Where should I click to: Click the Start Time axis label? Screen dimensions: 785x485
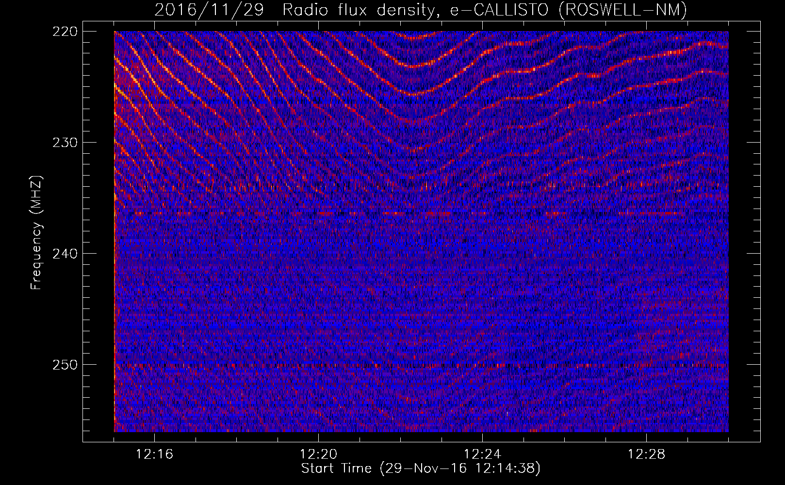coord(421,469)
